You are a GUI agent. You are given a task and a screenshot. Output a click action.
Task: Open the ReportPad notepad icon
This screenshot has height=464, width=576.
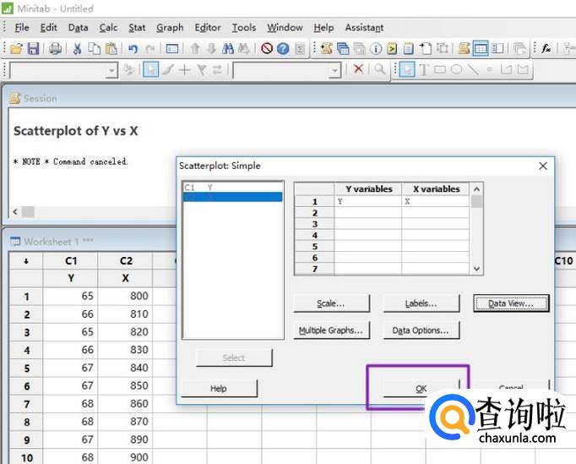tap(408, 48)
